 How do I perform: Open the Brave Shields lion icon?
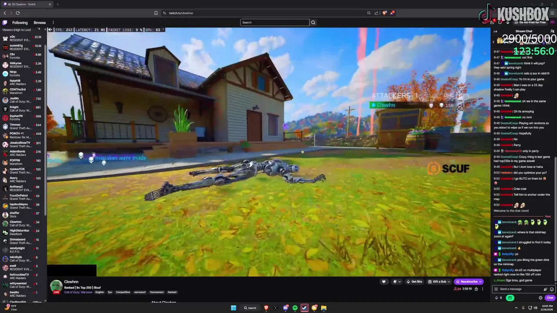[x=384, y=13]
